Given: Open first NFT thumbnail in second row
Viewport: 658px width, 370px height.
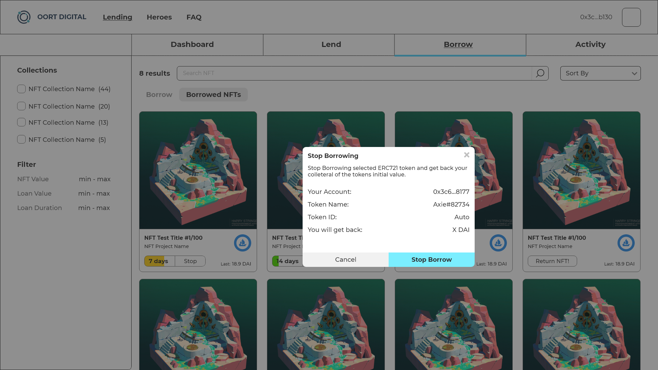Looking at the screenshot, I should [198, 324].
